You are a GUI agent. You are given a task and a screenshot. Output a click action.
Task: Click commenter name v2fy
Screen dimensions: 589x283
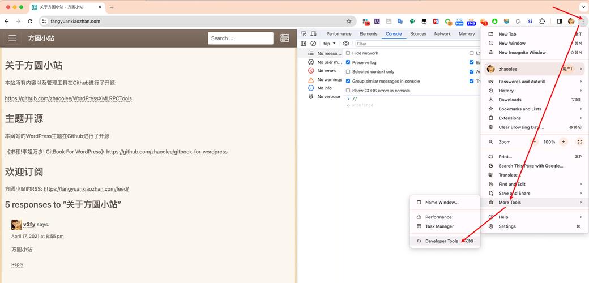pos(29,225)
